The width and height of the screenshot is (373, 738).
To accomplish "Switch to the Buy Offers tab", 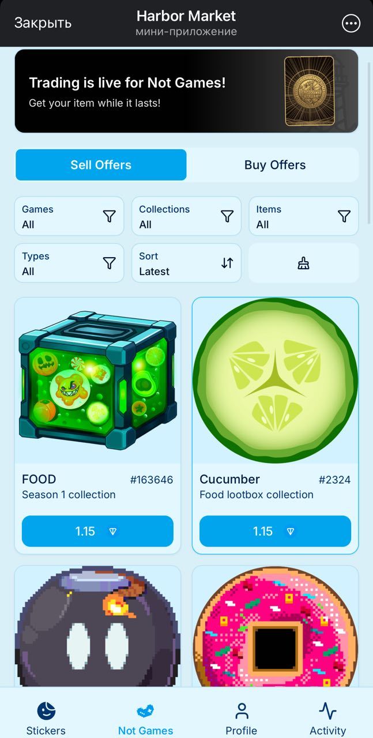I will click(x=274, y=165).
